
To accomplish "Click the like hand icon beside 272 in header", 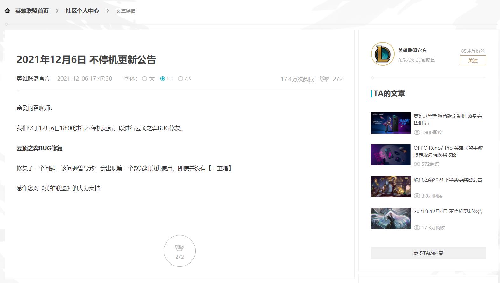I will [324, 79].
